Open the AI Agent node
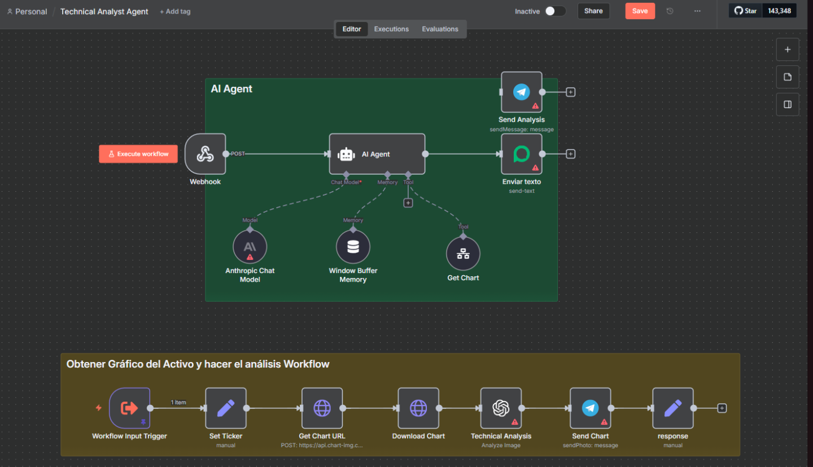 tap(377, 154)
